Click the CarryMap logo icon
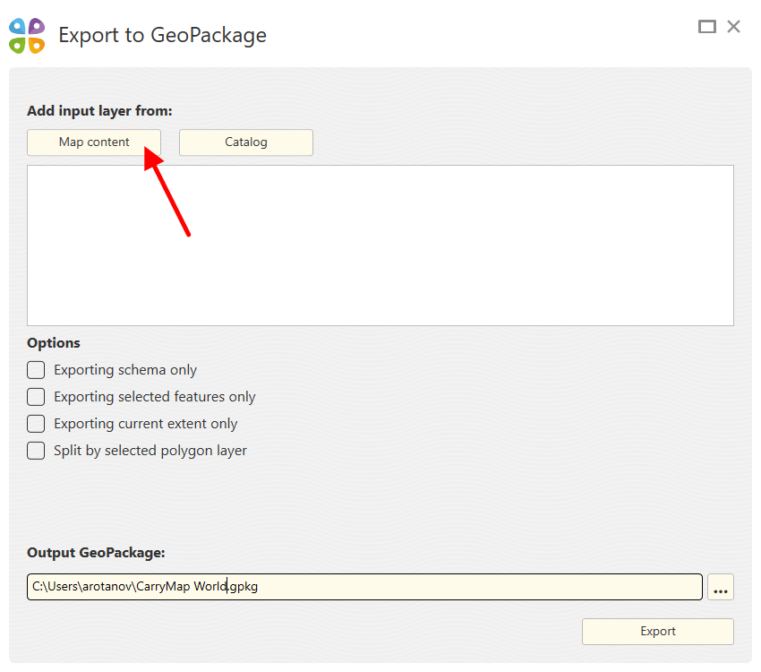 [27, 36]
